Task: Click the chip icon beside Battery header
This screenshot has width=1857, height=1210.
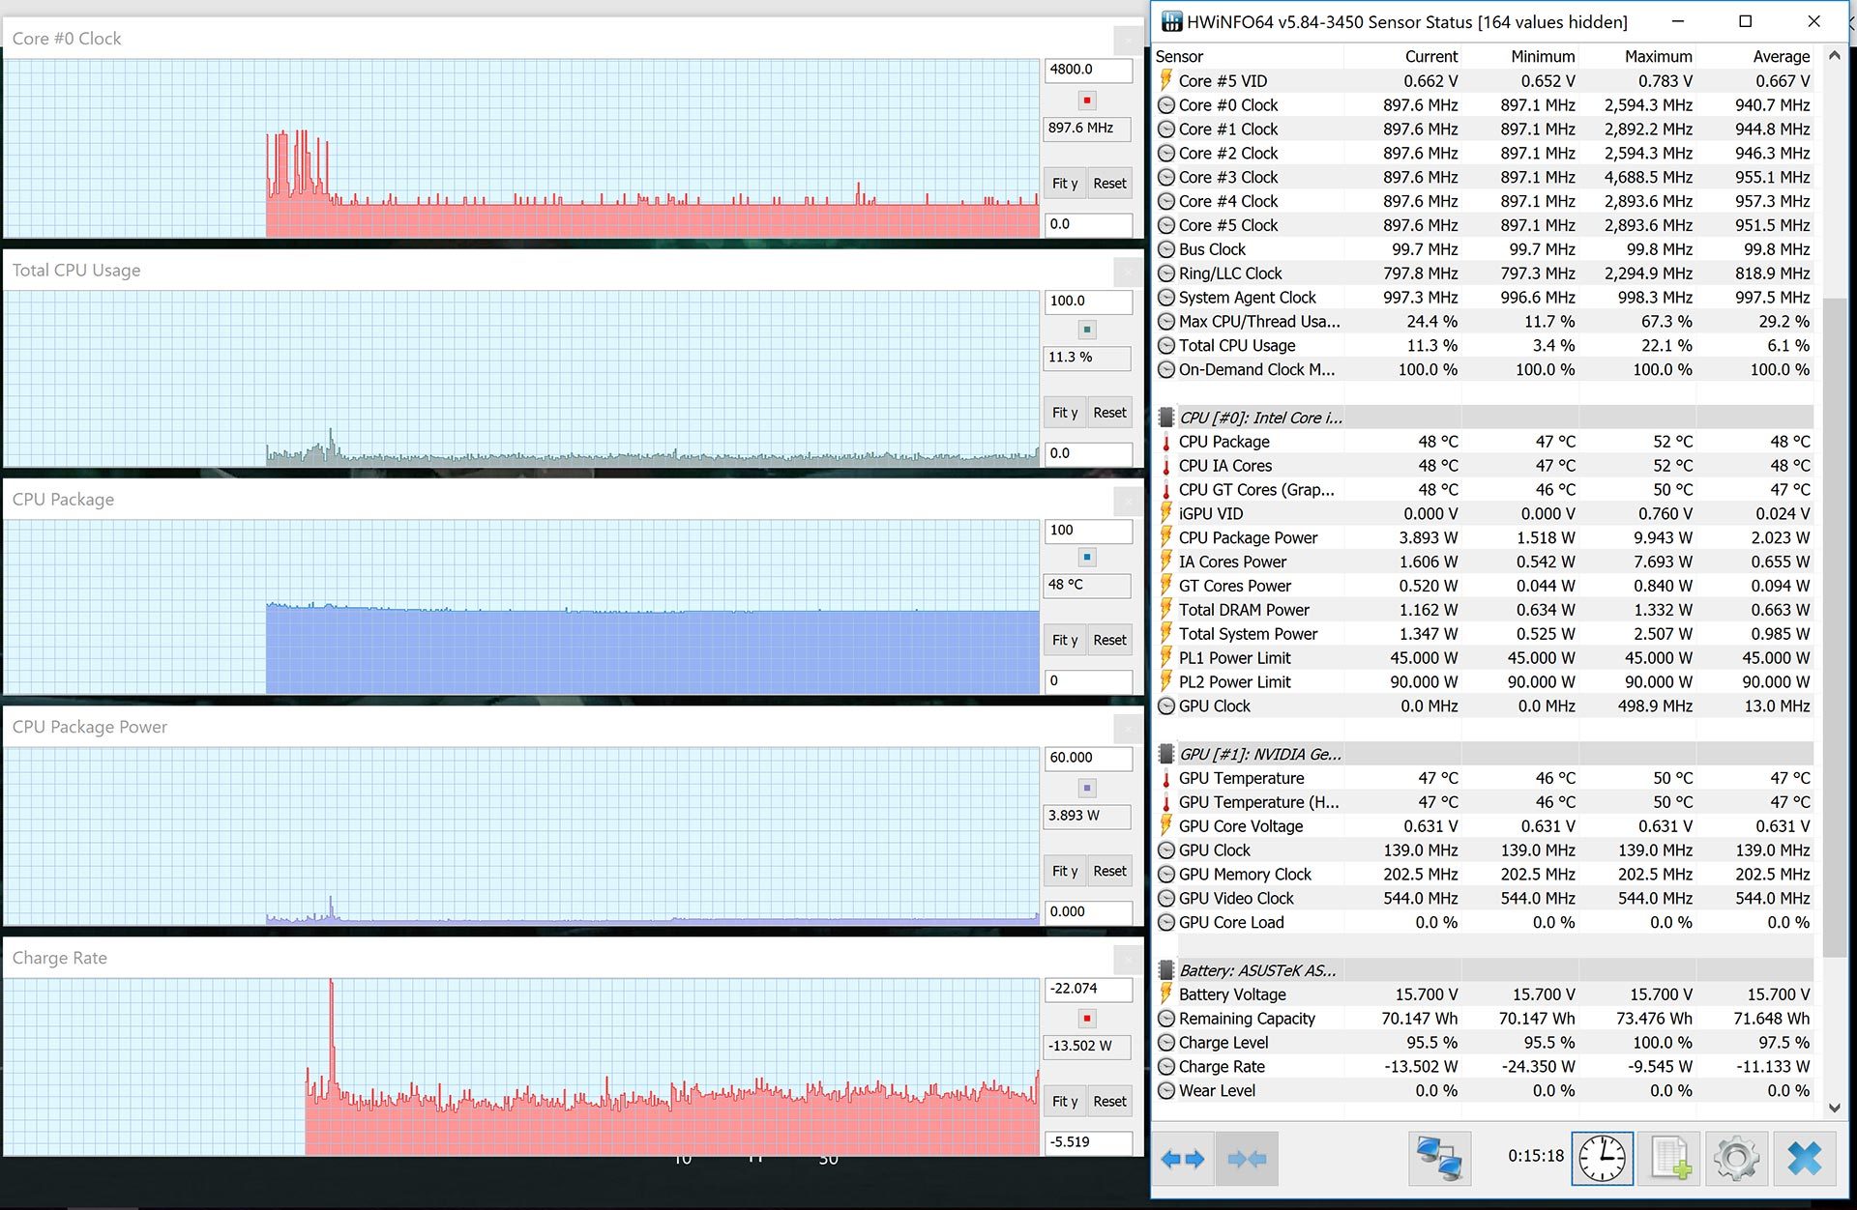Action: (x=1166, y=970)
